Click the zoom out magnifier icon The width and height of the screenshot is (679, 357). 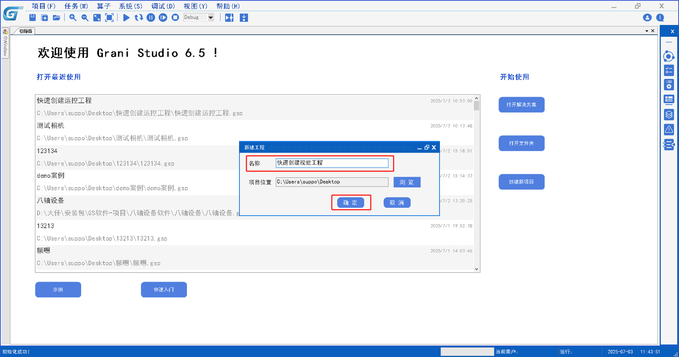point(85,17)
